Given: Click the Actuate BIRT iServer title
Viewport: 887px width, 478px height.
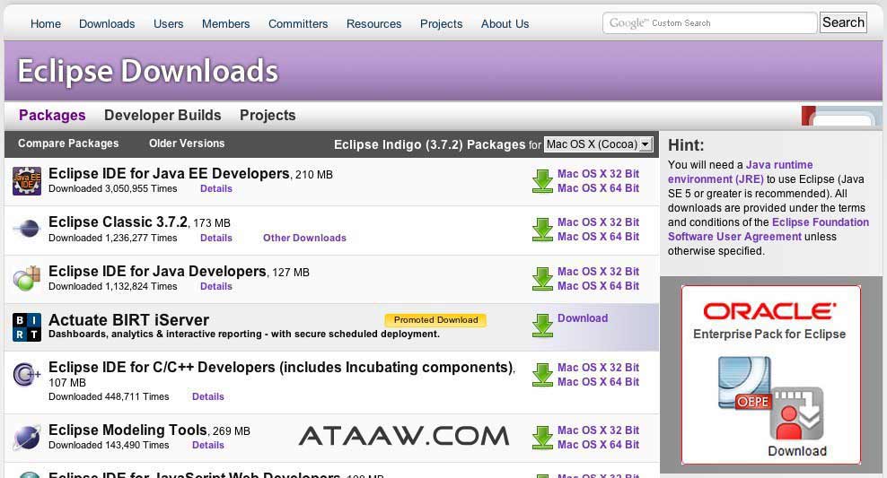Looking at the screenshot, I should [x=129, y=320].
